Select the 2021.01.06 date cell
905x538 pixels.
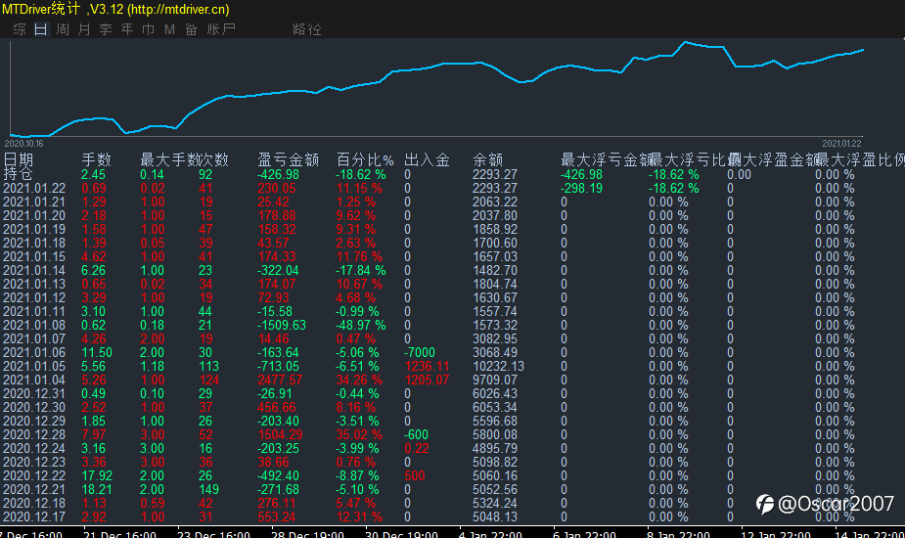tap(34, 353)
